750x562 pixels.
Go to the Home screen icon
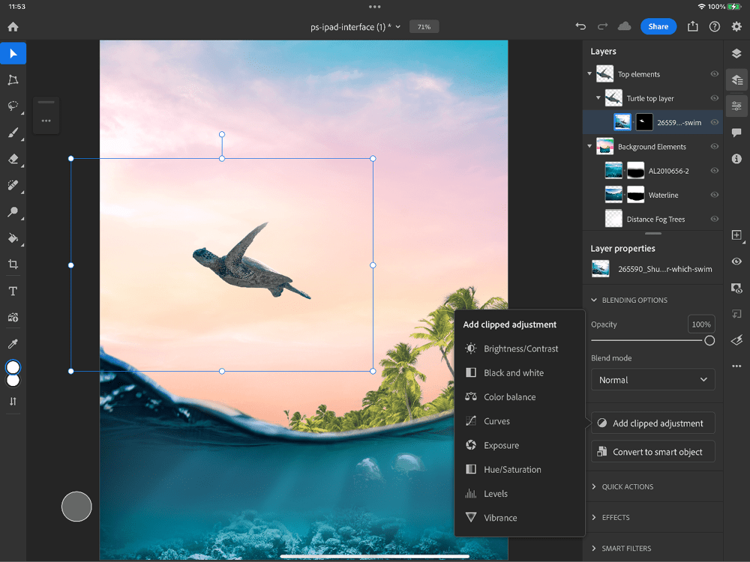13,27
